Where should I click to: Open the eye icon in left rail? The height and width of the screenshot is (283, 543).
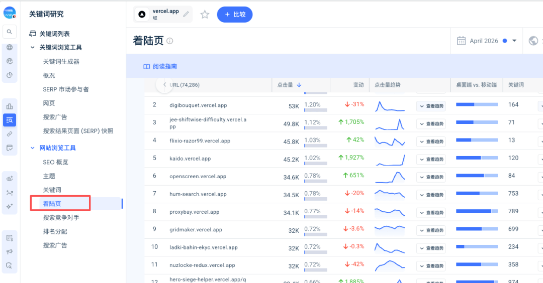pos(10,179)
